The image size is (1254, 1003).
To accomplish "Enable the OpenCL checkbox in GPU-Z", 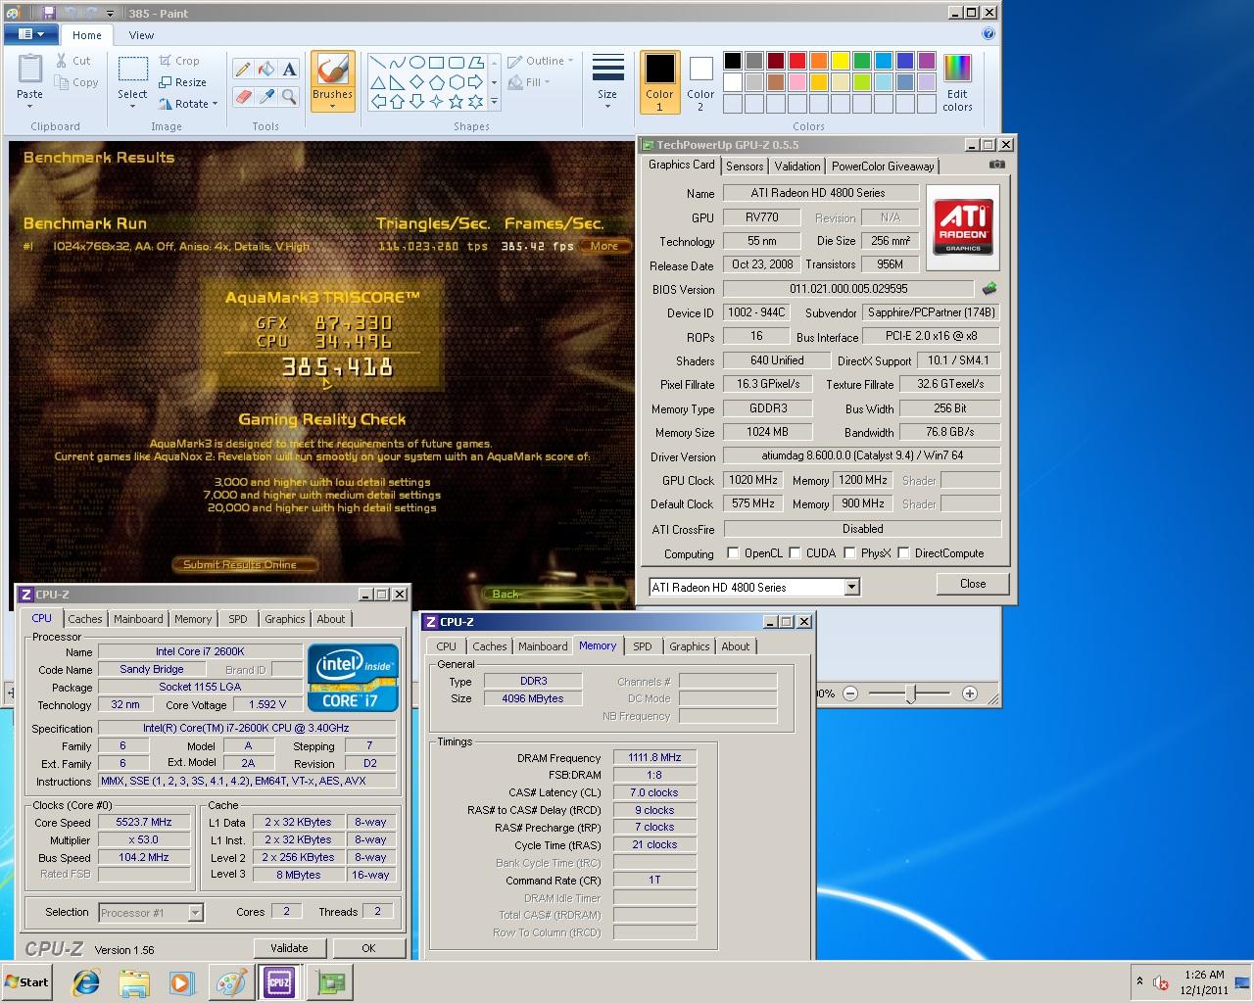I will coord(733,553).
